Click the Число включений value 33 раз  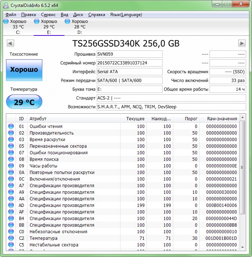228,80
